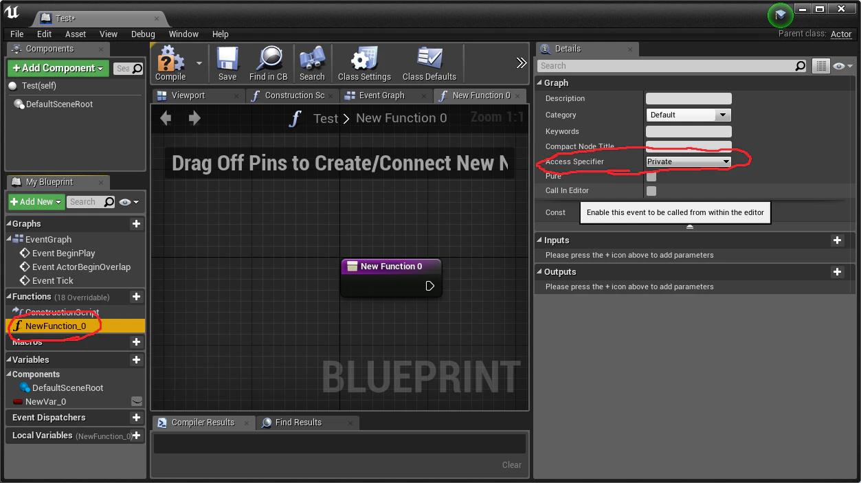
Task: Open the Actor parent class link
Action: coord(841,34)
